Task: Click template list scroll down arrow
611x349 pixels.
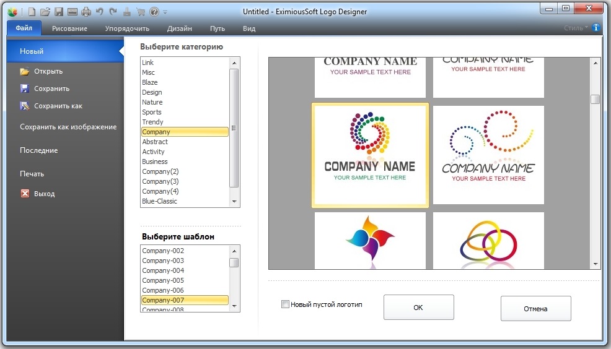Action: pyautogui.click(x=234, y=306)
